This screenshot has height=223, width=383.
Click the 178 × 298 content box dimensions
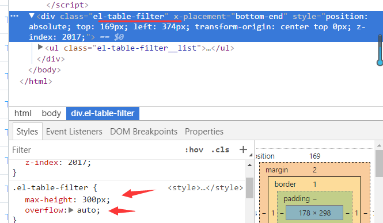point(314,213)
